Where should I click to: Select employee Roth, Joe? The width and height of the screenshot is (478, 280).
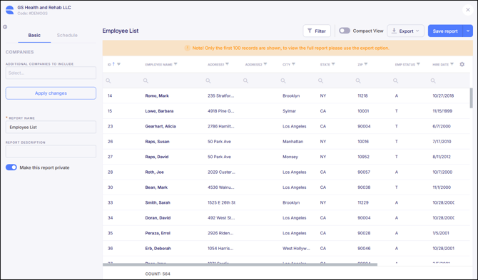[x=155, y=172]
